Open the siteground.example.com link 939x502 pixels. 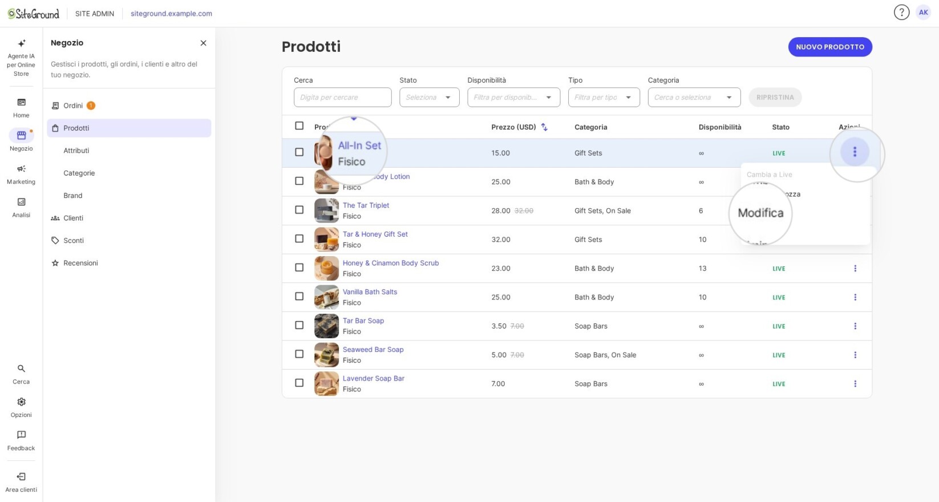(171, 14)
